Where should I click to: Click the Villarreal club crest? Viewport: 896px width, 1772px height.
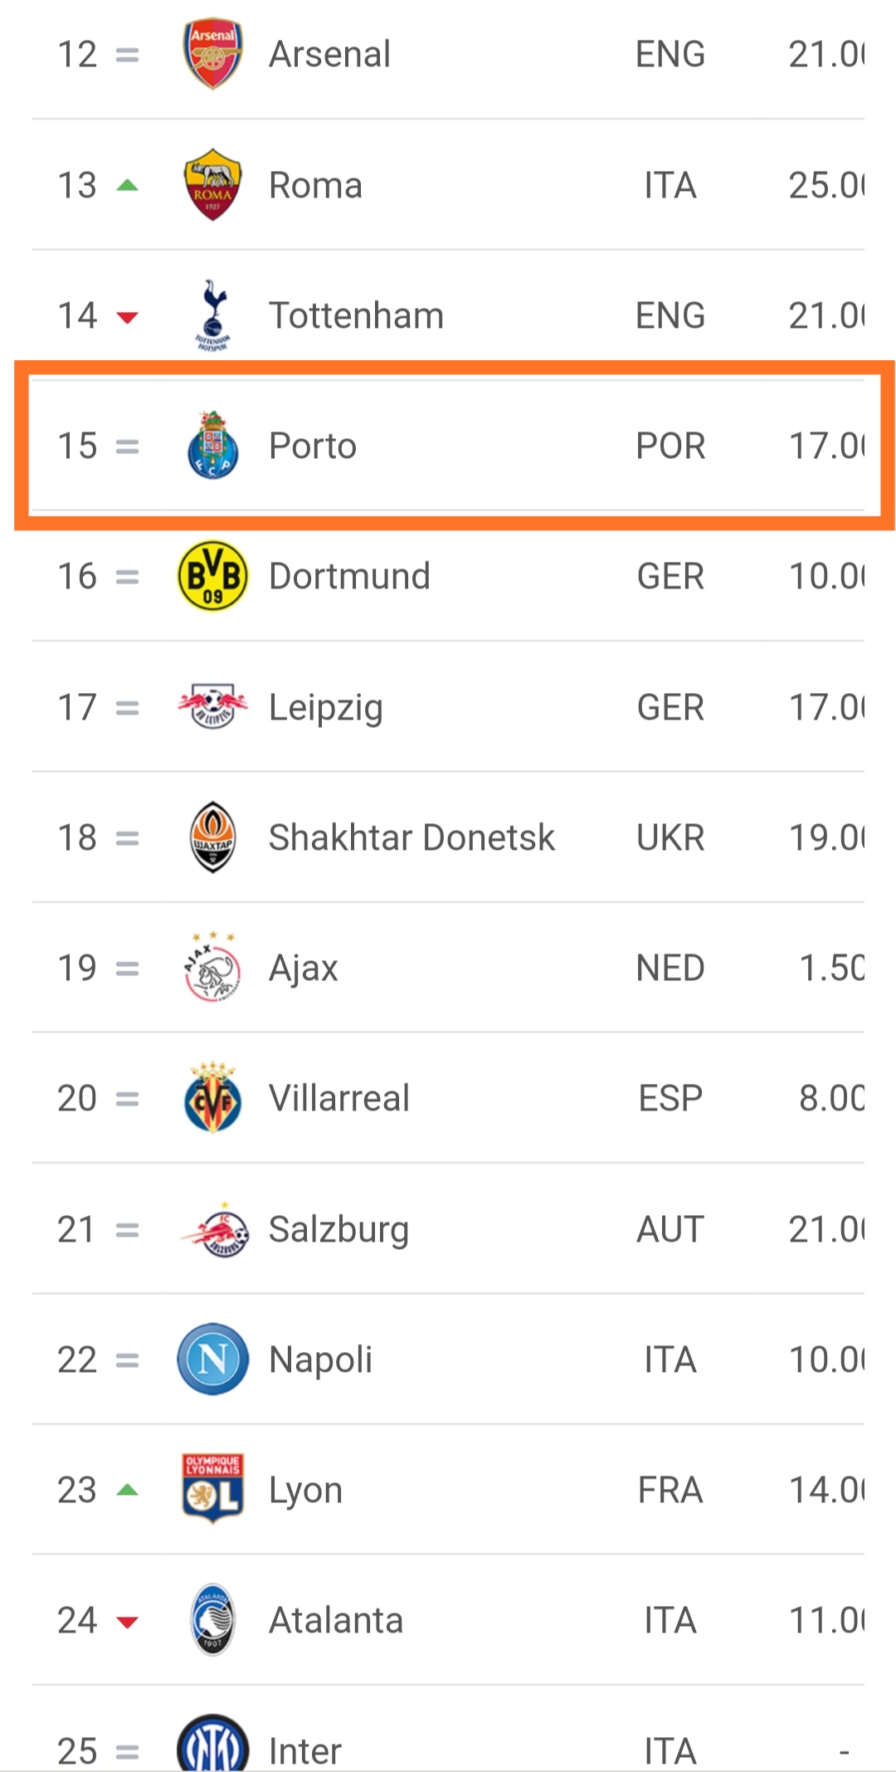click(x=212, y=1098)
